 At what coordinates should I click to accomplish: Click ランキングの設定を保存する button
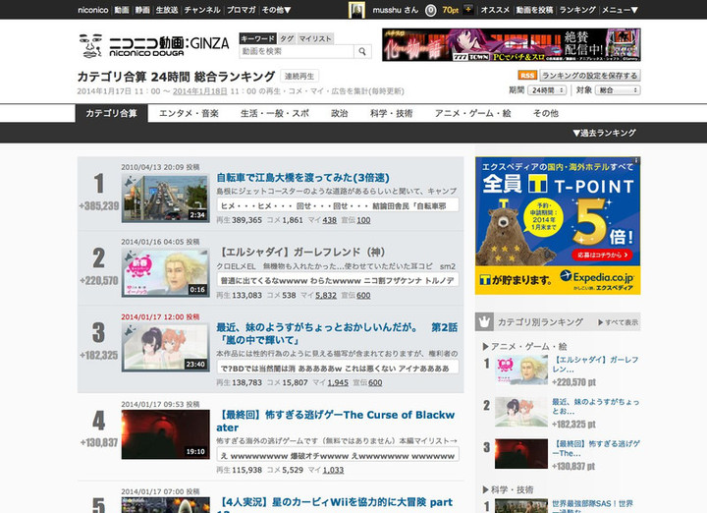pyautogui.click(x=590, y=76)
